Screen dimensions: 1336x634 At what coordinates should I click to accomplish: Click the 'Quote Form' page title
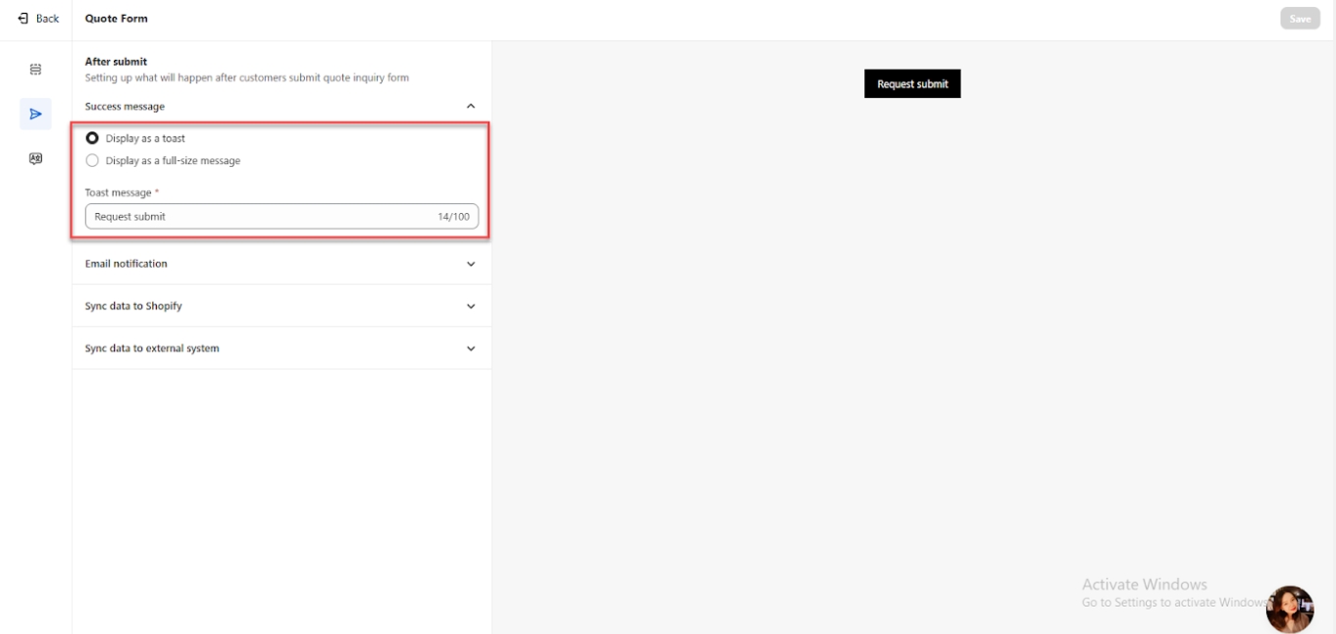coord(117,19)
